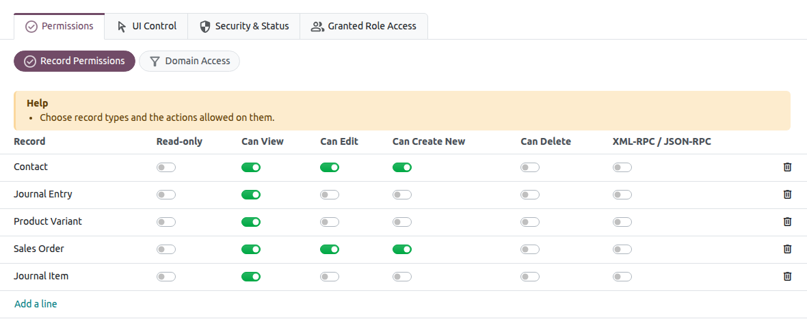Enable Can Edit for Journal Entry
Viewport: 807px width, 319px height.
[x=330, y=195]
